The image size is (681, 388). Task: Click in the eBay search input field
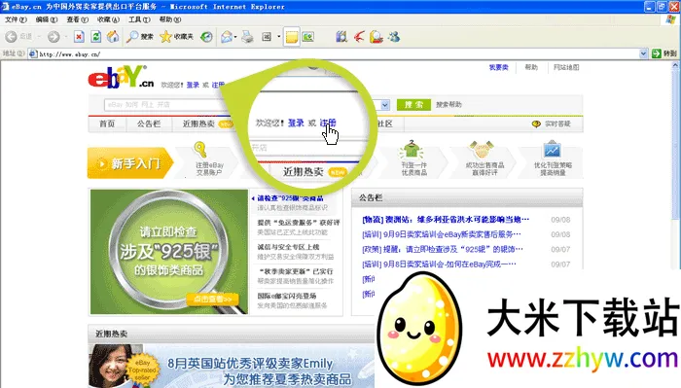(165, 105)
